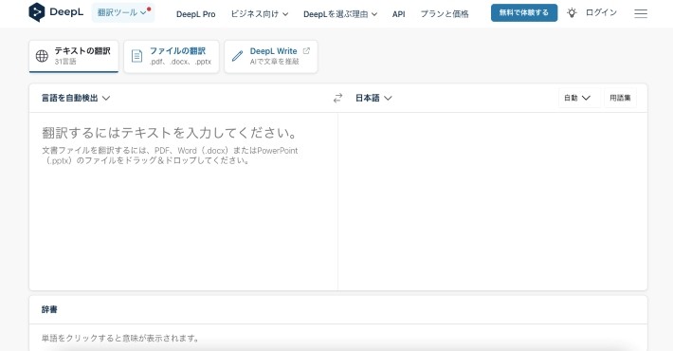Select the テキストの翻訳 tab
Viewport: 673px width, 351px height.
74,56
